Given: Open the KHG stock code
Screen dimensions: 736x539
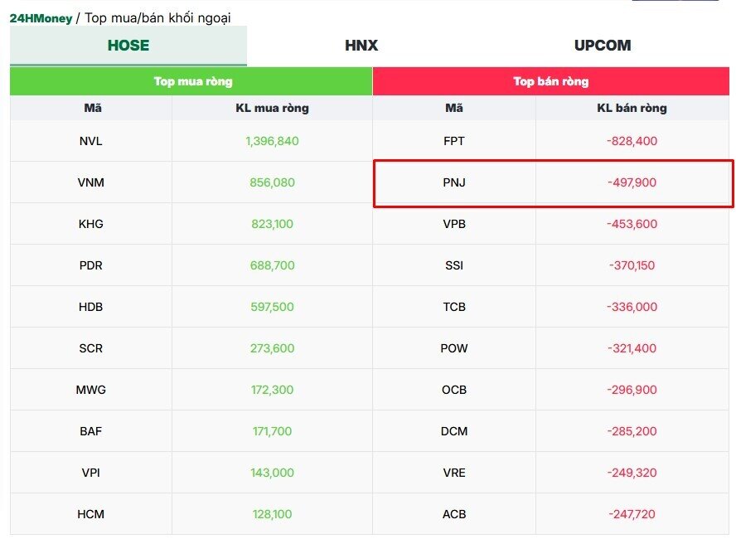Looking at the screenshot, I should click(x=90, y=224).
